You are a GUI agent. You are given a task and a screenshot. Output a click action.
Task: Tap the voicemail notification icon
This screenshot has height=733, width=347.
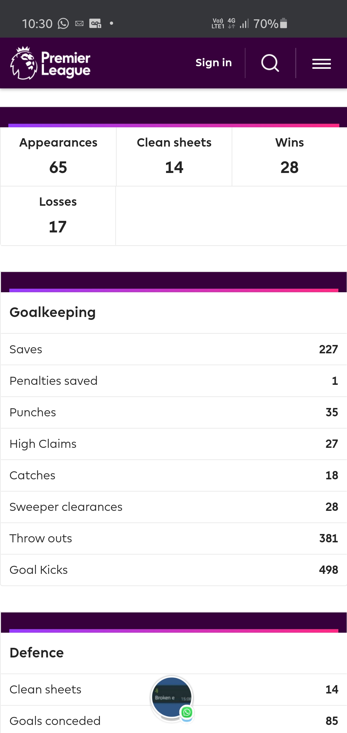95,23
